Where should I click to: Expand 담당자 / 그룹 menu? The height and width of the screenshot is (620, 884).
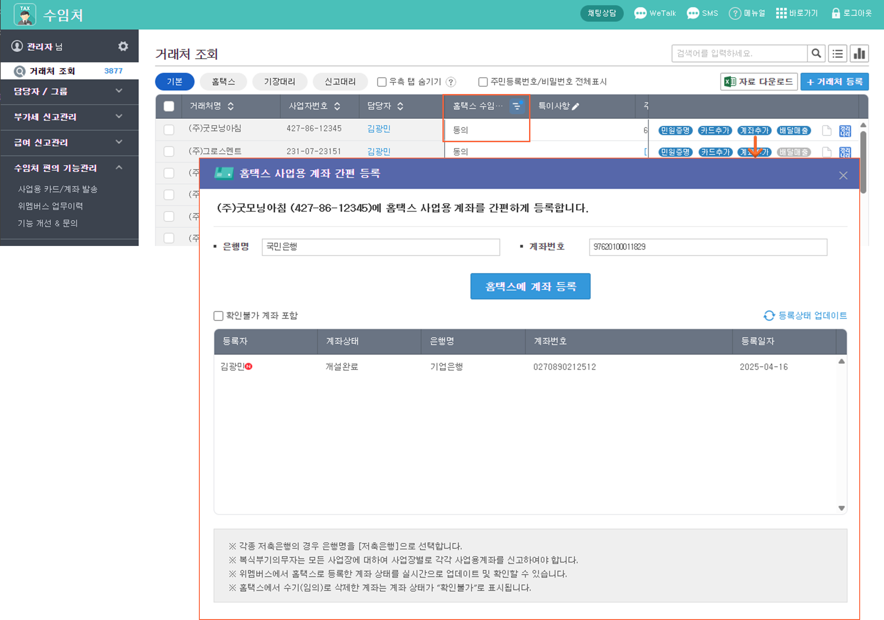[x=69, y=91]
